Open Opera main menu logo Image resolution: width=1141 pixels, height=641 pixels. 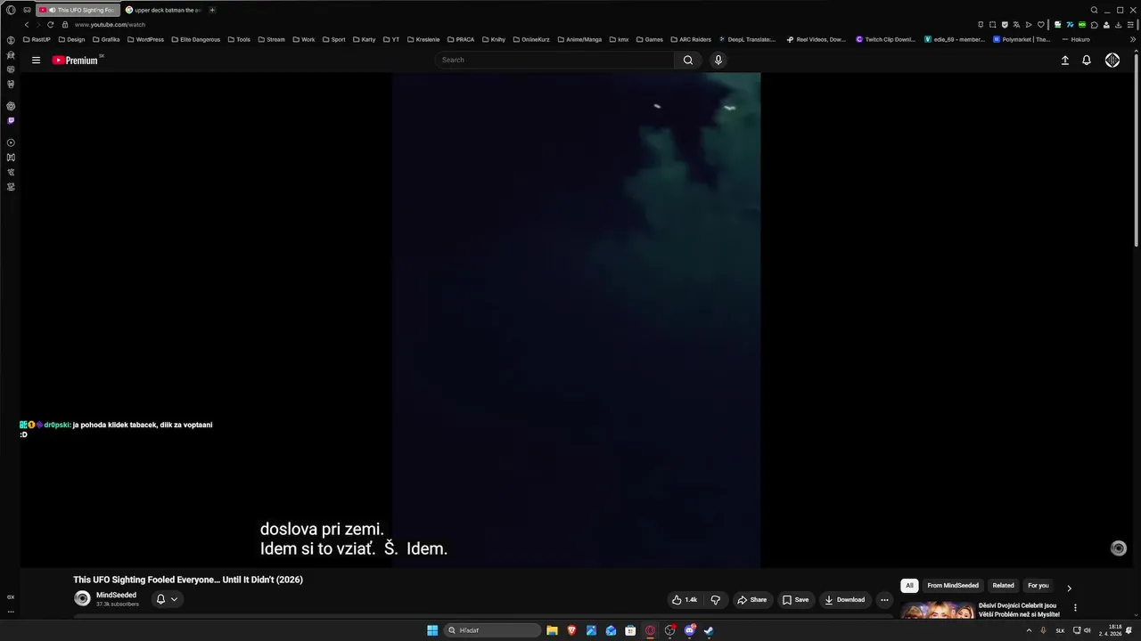[11, 10]
